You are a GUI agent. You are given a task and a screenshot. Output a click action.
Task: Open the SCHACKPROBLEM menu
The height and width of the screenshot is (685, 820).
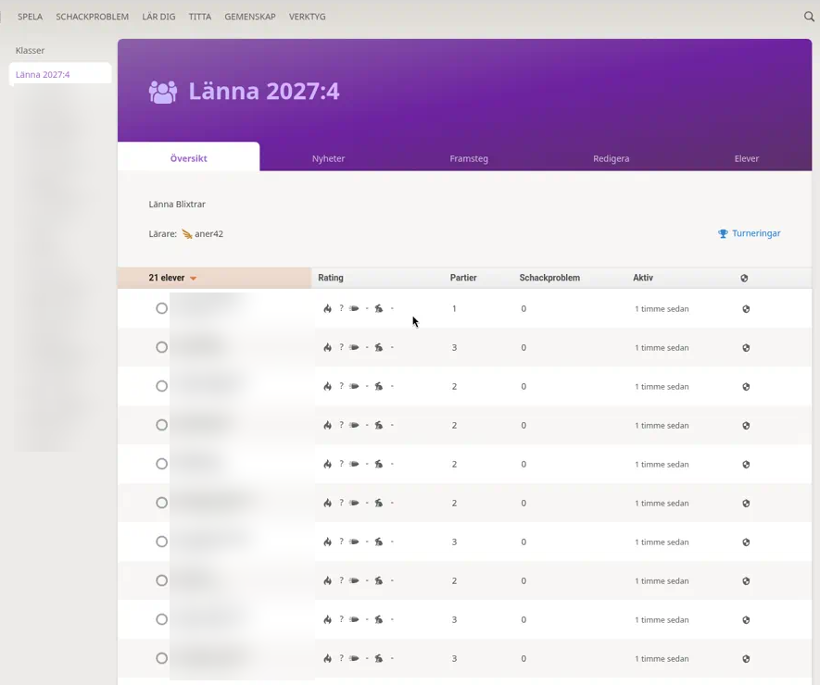[92, 17]
